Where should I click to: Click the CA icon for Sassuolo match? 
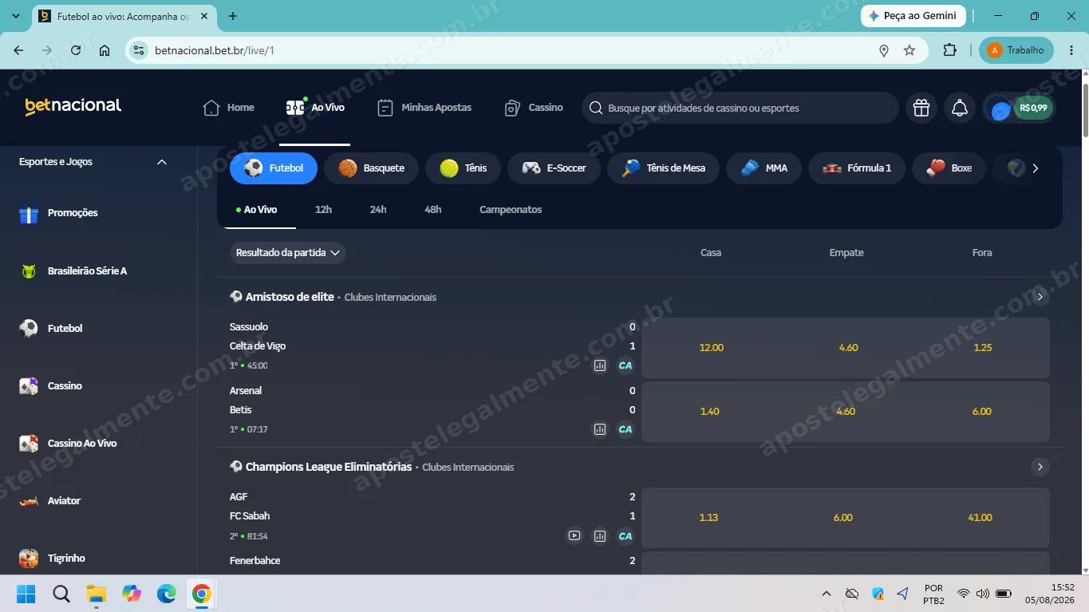click(625, 365)
